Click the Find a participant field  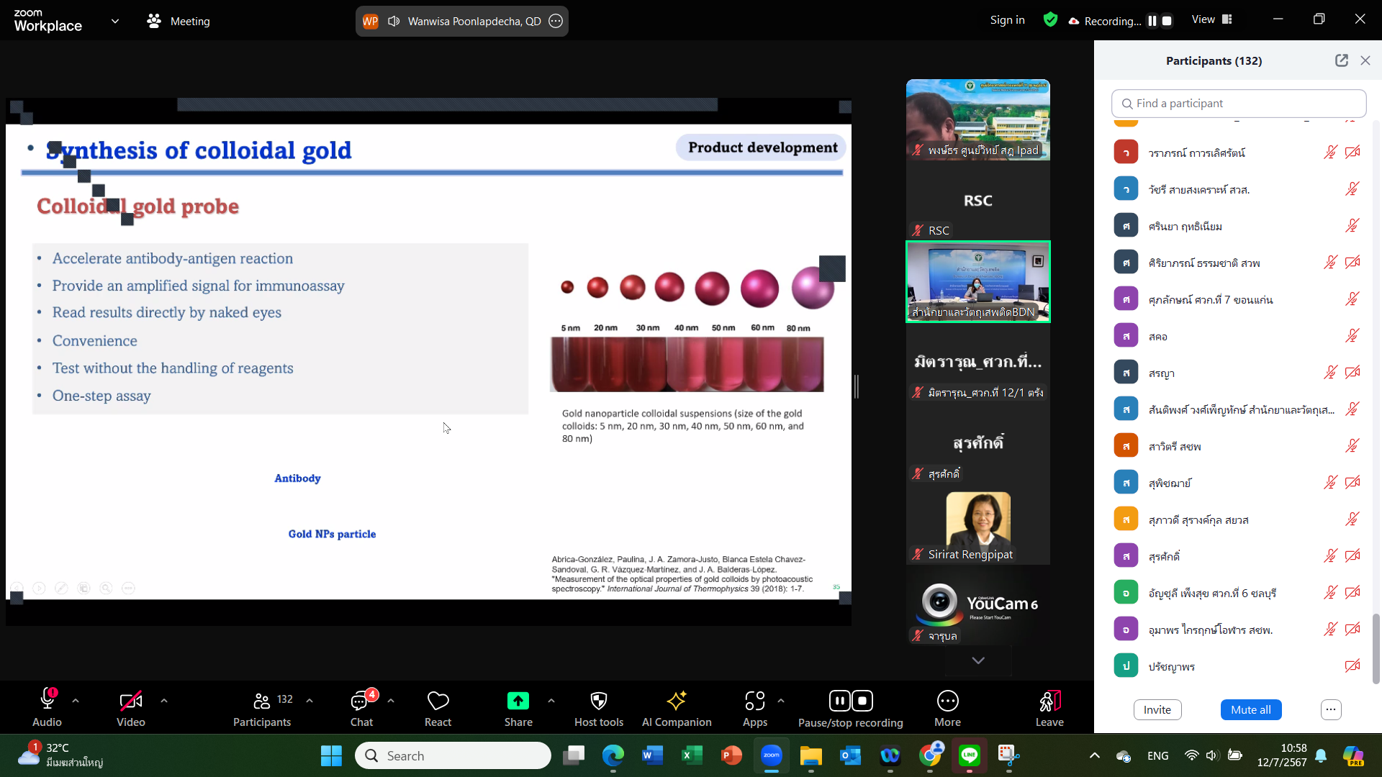pos(1238,104)
